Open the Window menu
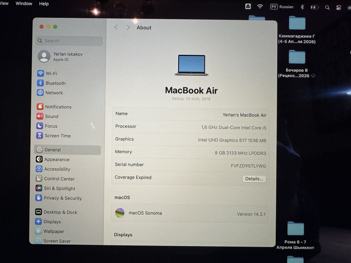The width and height of the screenshot is (351, 263). (x=24, y=4)
